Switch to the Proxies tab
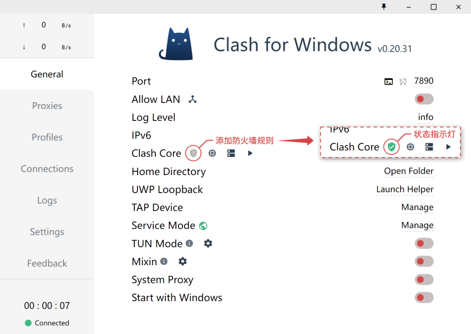The height and width of the screenshot is (334, 471). point(47,106)
